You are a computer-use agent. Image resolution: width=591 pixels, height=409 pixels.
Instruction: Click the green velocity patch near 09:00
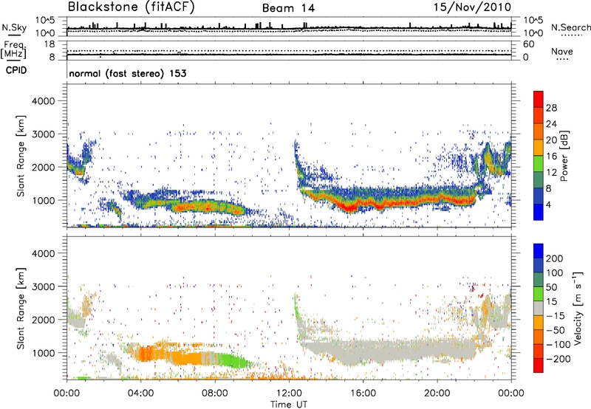click(233, 360)
